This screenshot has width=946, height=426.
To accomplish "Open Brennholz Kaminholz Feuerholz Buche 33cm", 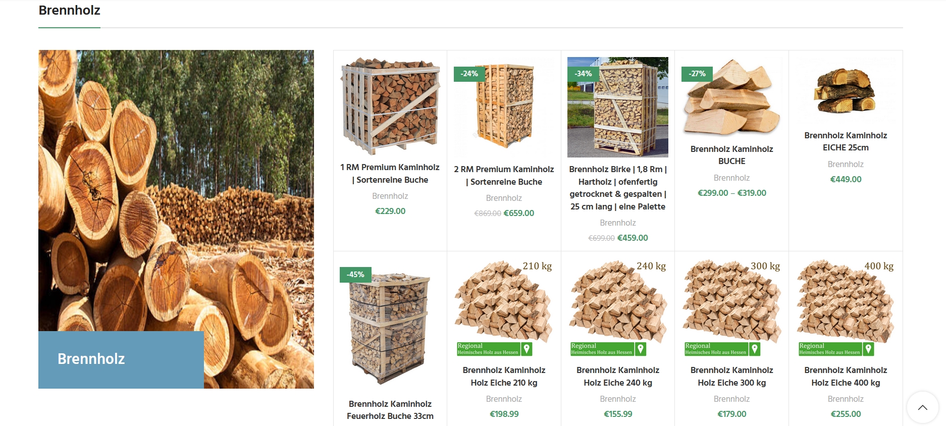I will [390, 410].
